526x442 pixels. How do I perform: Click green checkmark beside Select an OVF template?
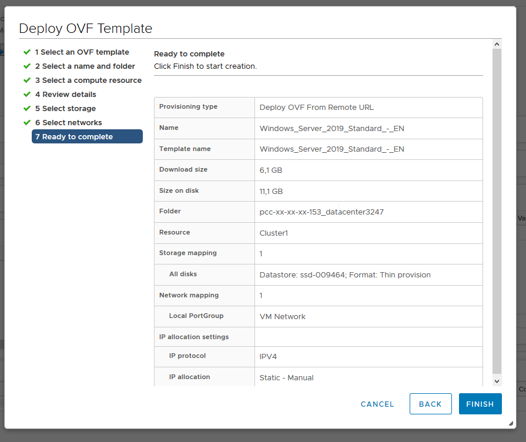27,52
